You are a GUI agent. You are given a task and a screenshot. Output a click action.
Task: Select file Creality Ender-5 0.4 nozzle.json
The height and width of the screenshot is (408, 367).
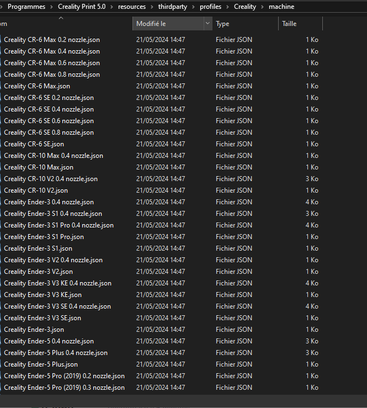point(49,341)
